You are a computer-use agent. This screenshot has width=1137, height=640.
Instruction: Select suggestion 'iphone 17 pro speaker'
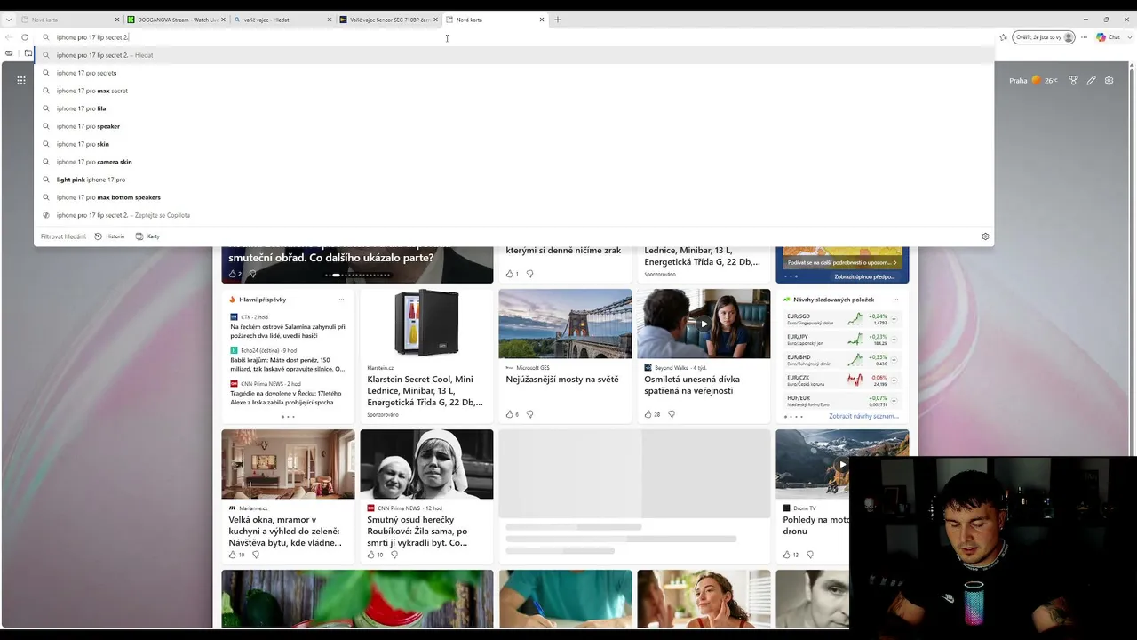tap(514, 126)
